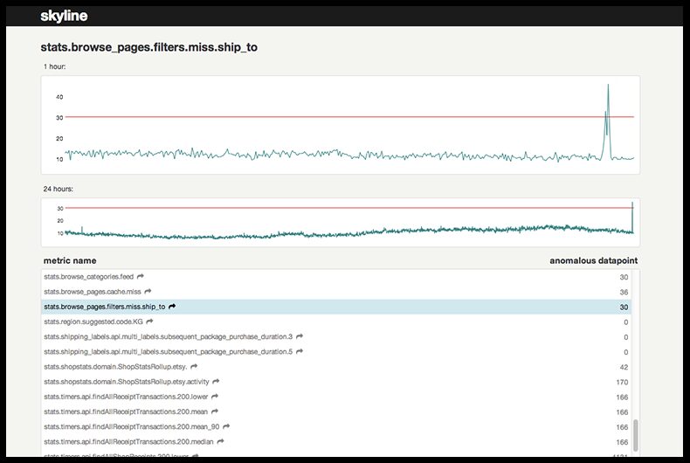Click the skyline logo in header

(64, 16)
